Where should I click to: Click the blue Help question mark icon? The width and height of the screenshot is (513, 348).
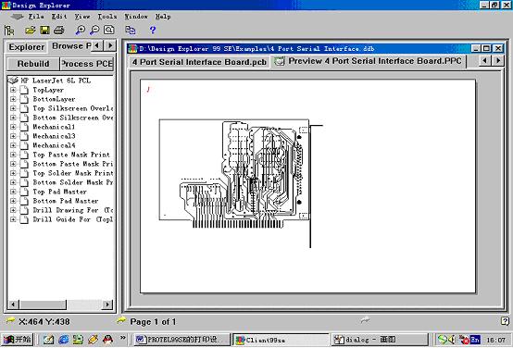(x=153, y=31)
